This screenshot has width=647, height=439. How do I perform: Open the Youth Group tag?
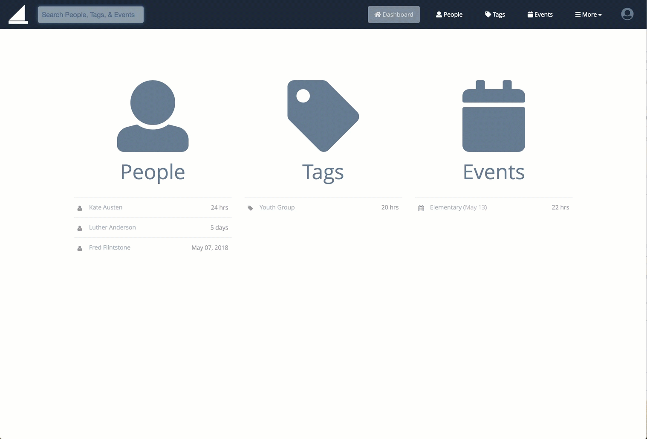277,207
